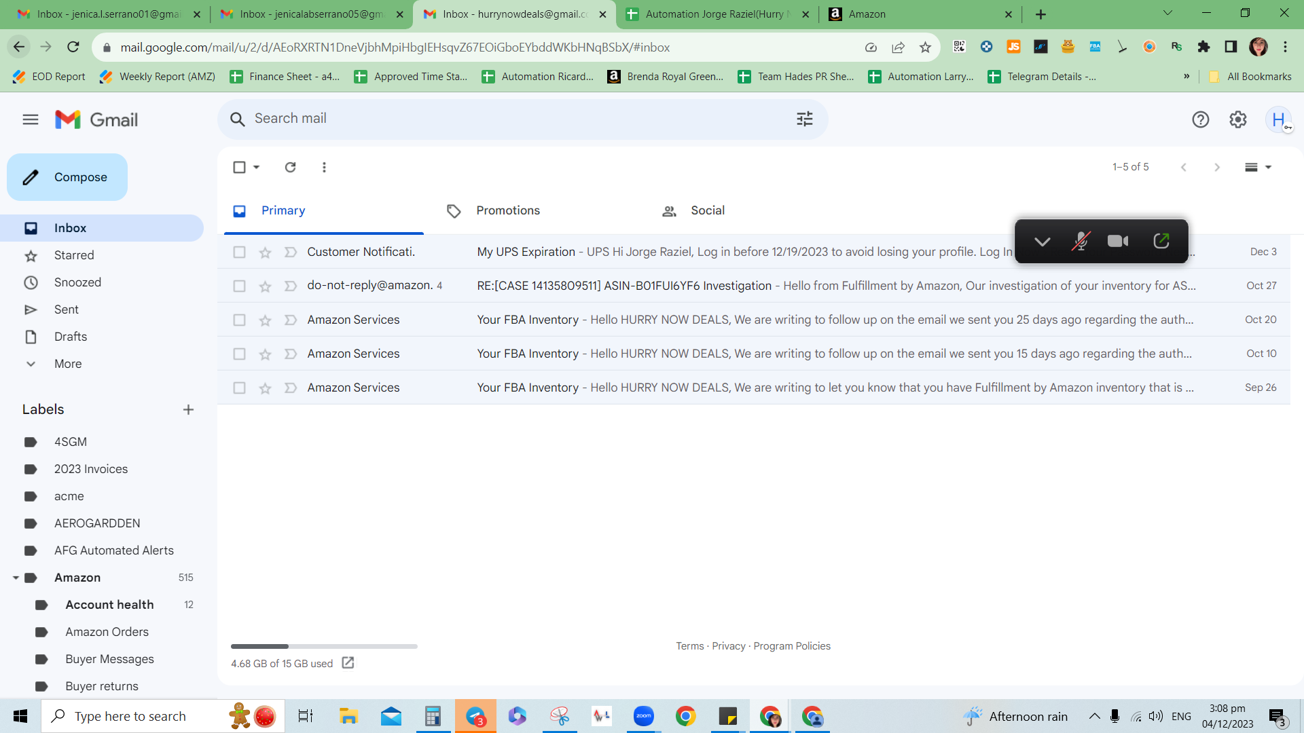1304x733 pixels.
Task: Collapse the Amazon label tree
Action: point(16,578)
